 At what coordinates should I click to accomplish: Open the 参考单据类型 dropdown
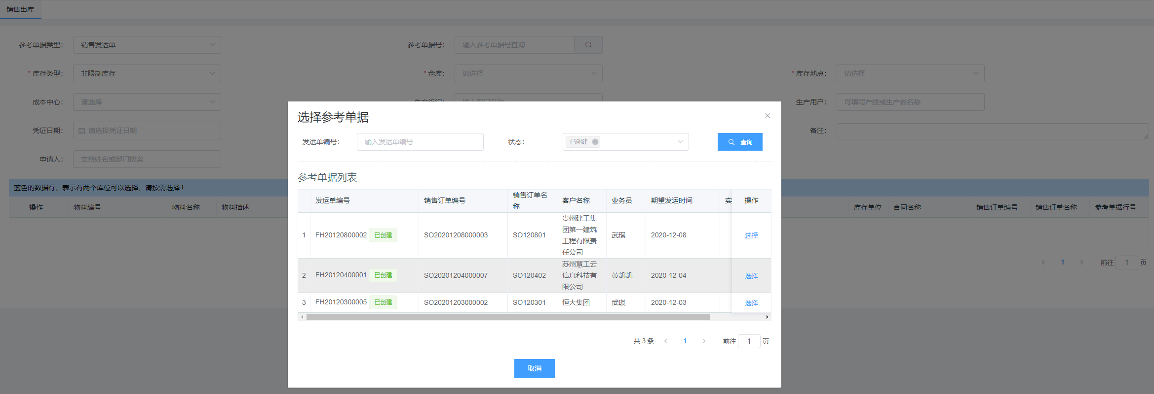[147, 45]
